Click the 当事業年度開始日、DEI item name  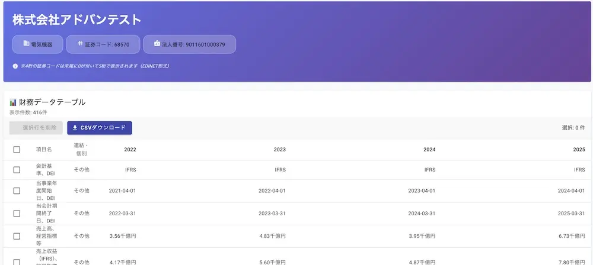(46, 191)
